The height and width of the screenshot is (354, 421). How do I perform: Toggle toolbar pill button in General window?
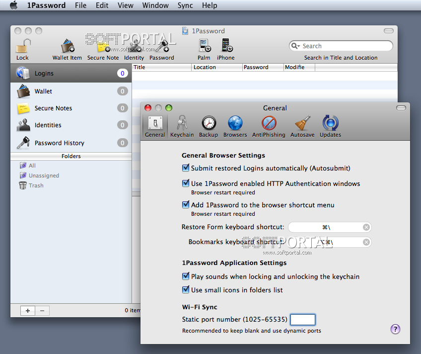(401, 108)
